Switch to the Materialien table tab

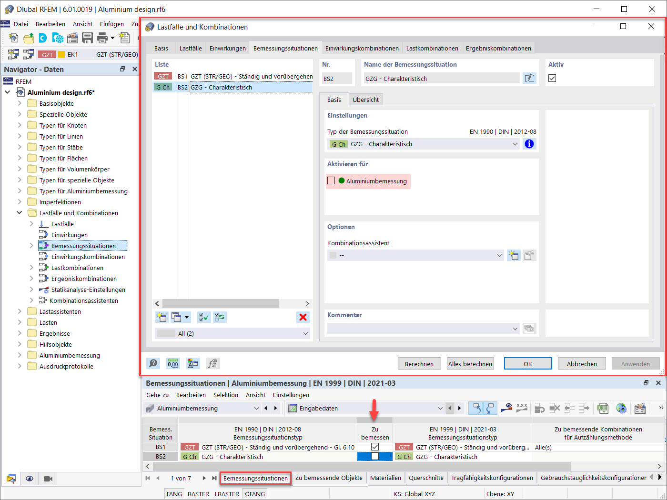[x=385, y=478]
